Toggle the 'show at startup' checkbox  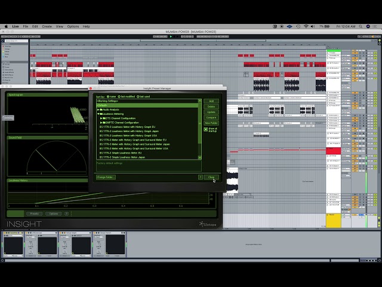[x=205, y=130]
